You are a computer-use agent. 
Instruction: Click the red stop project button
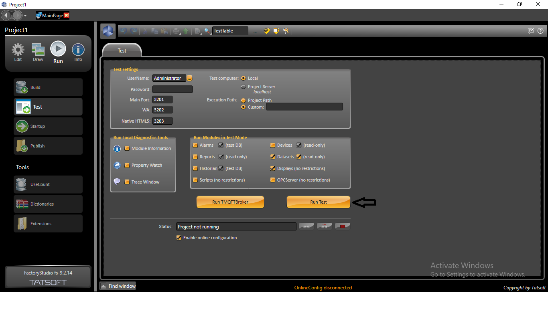(343, 226)
